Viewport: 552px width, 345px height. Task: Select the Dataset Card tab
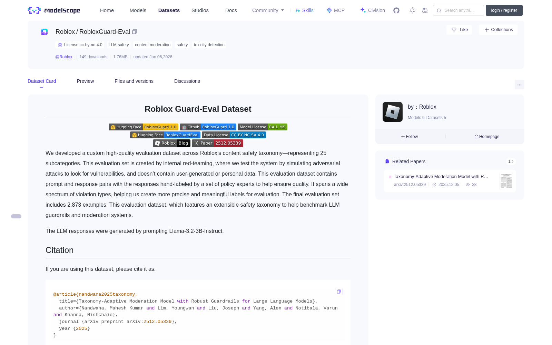pos(42,81)
